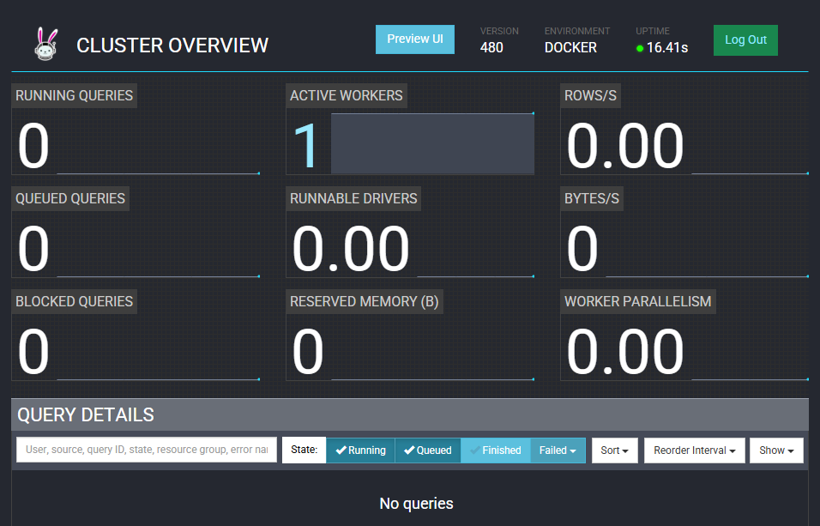Select the uptime value 16.41s
Viewport: 820px width, 526px height.
coord(667,48)
